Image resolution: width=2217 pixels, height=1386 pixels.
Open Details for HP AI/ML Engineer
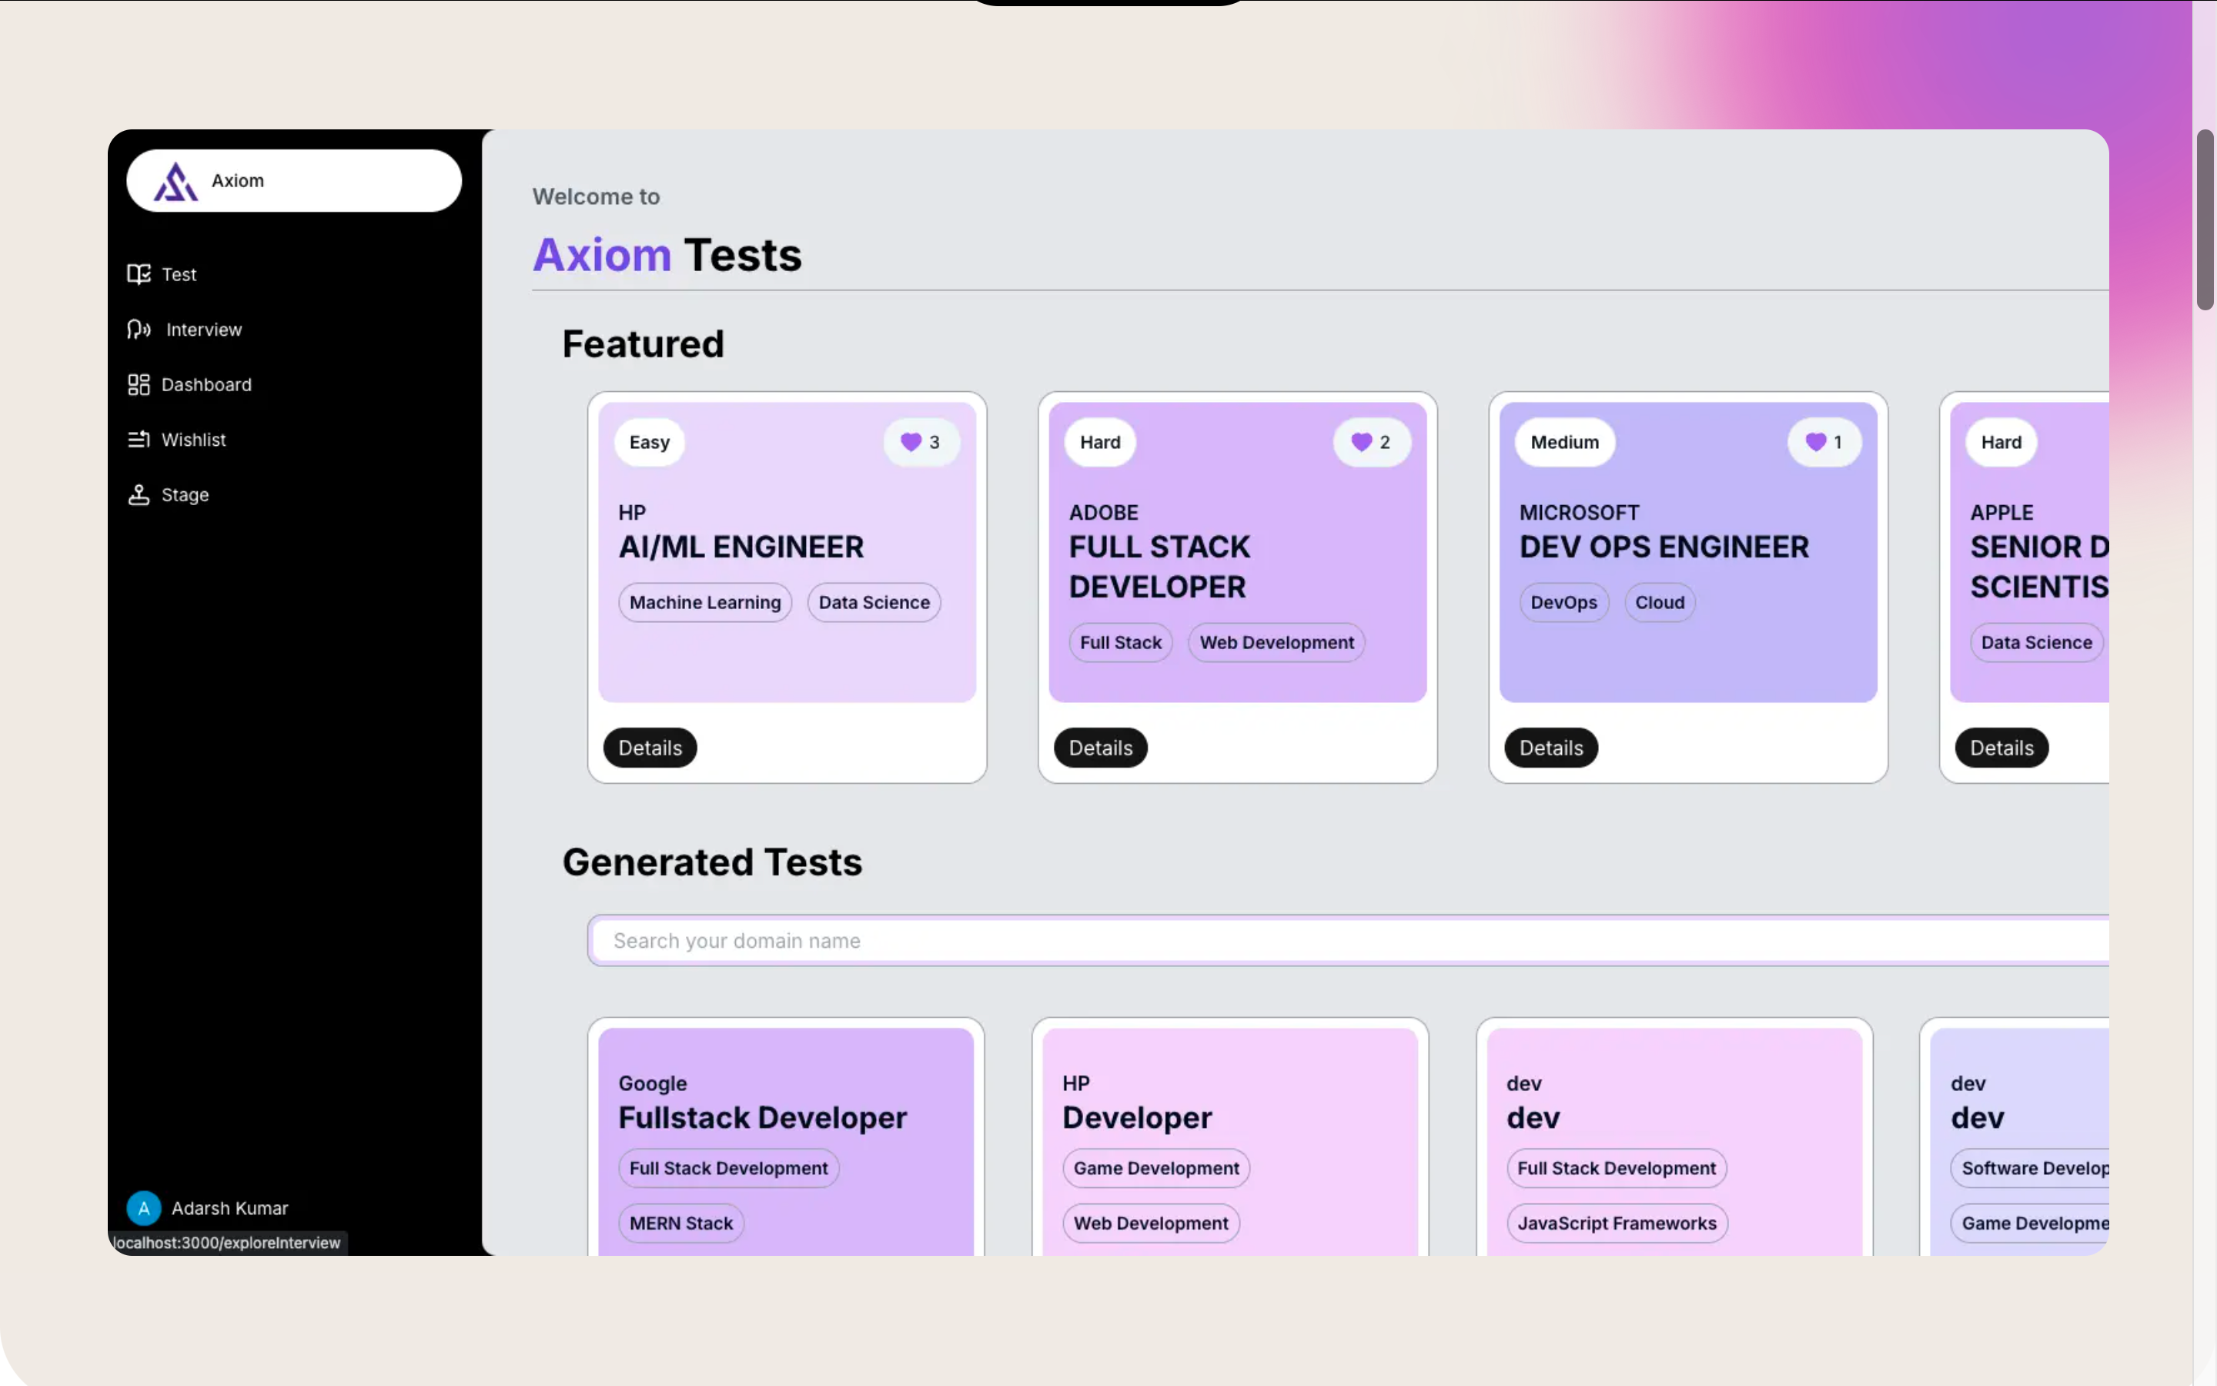650,748
